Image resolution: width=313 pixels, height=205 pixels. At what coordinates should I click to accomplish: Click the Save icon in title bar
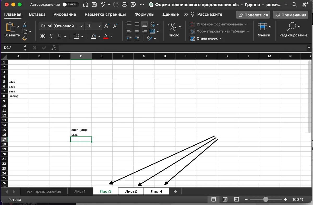pos(94,4)
